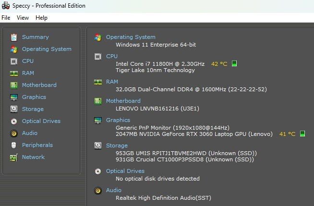Select CPU in the sidebar
The height and width of the screenshot is (206, 314).
[28, 61]
